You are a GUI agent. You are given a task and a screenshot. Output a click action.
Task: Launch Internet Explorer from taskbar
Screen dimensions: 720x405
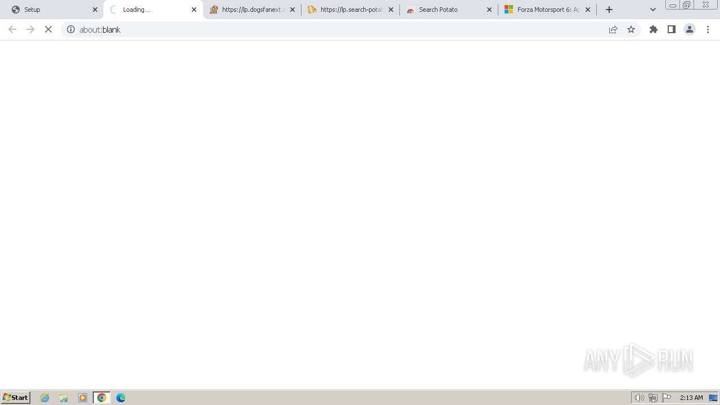pyautogui.click(x=45, y=398)
